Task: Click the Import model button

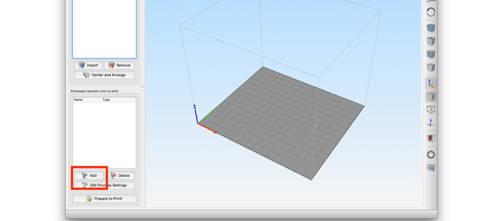Action: [88, 65]
